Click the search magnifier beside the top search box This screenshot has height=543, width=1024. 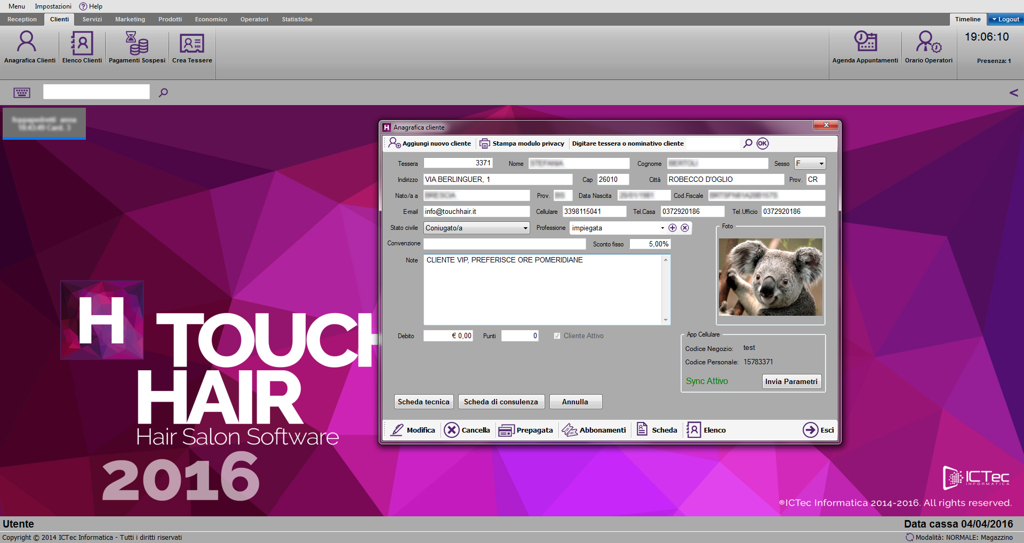163,93
